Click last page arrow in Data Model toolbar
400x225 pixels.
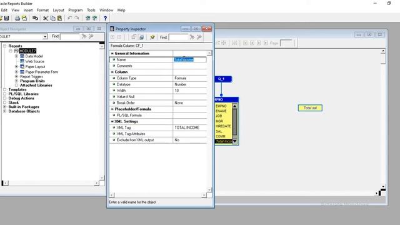pyautogui.click(x=266, y=43)
